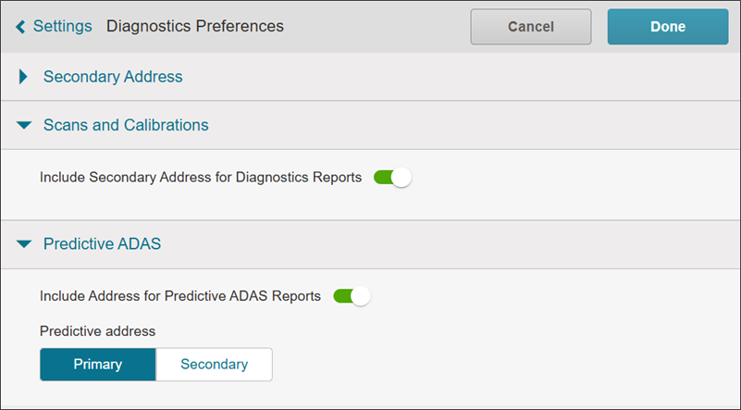The width and height of the screenshot is (741, 410).
Task: Expand the Secondary Address section heading
Action: pos(113,77)
